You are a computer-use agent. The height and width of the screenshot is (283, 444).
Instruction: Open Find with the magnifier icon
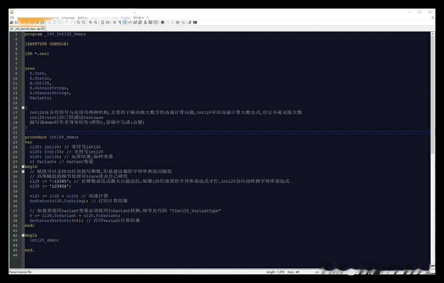coord(78,22)
